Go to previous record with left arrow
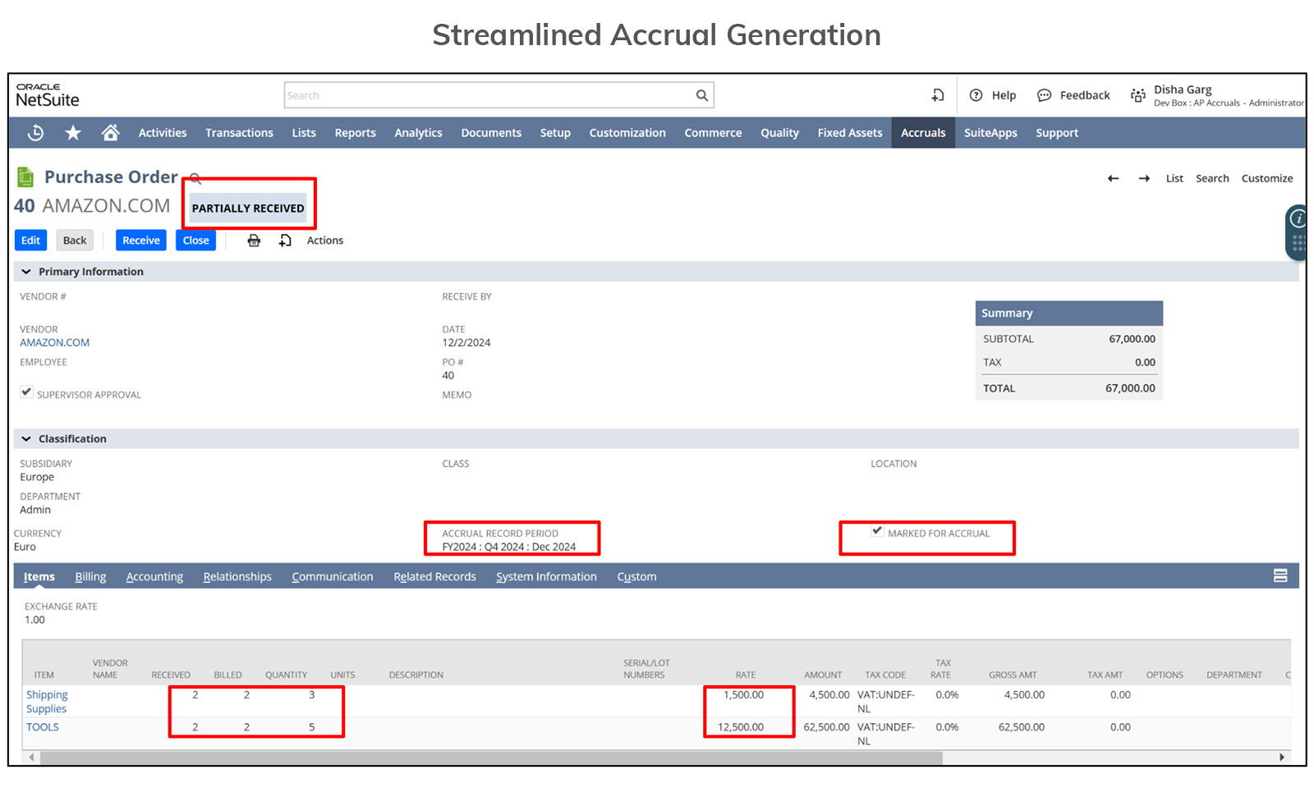Screen dimensions: 1314x797 (1113, 178)
